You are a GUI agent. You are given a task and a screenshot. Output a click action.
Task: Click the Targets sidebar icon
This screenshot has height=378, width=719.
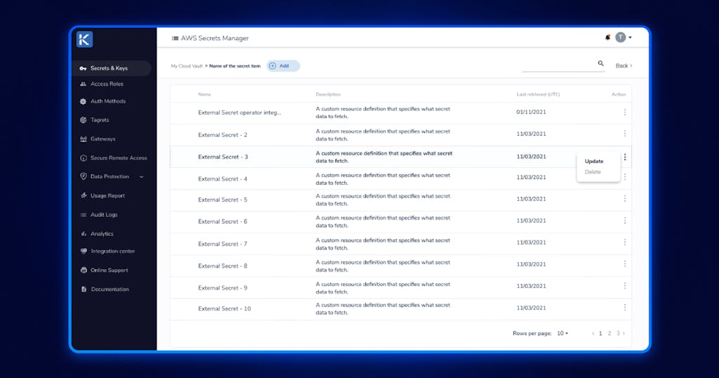(83, 120)
